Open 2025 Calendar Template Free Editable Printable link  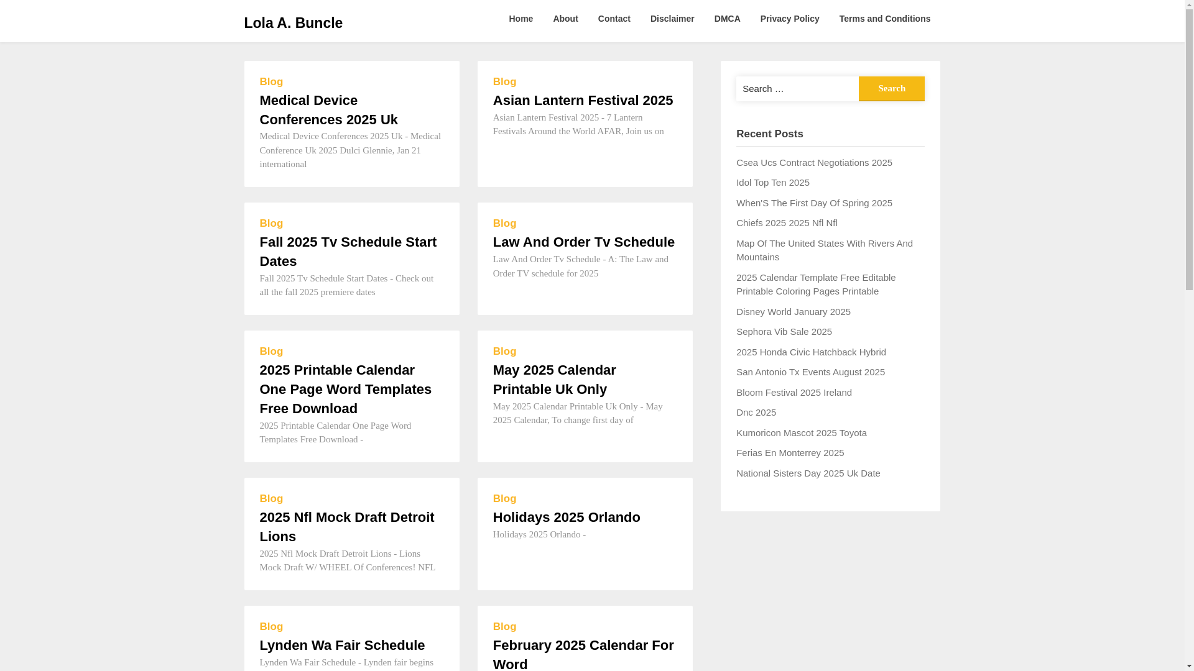coord(816,285)
